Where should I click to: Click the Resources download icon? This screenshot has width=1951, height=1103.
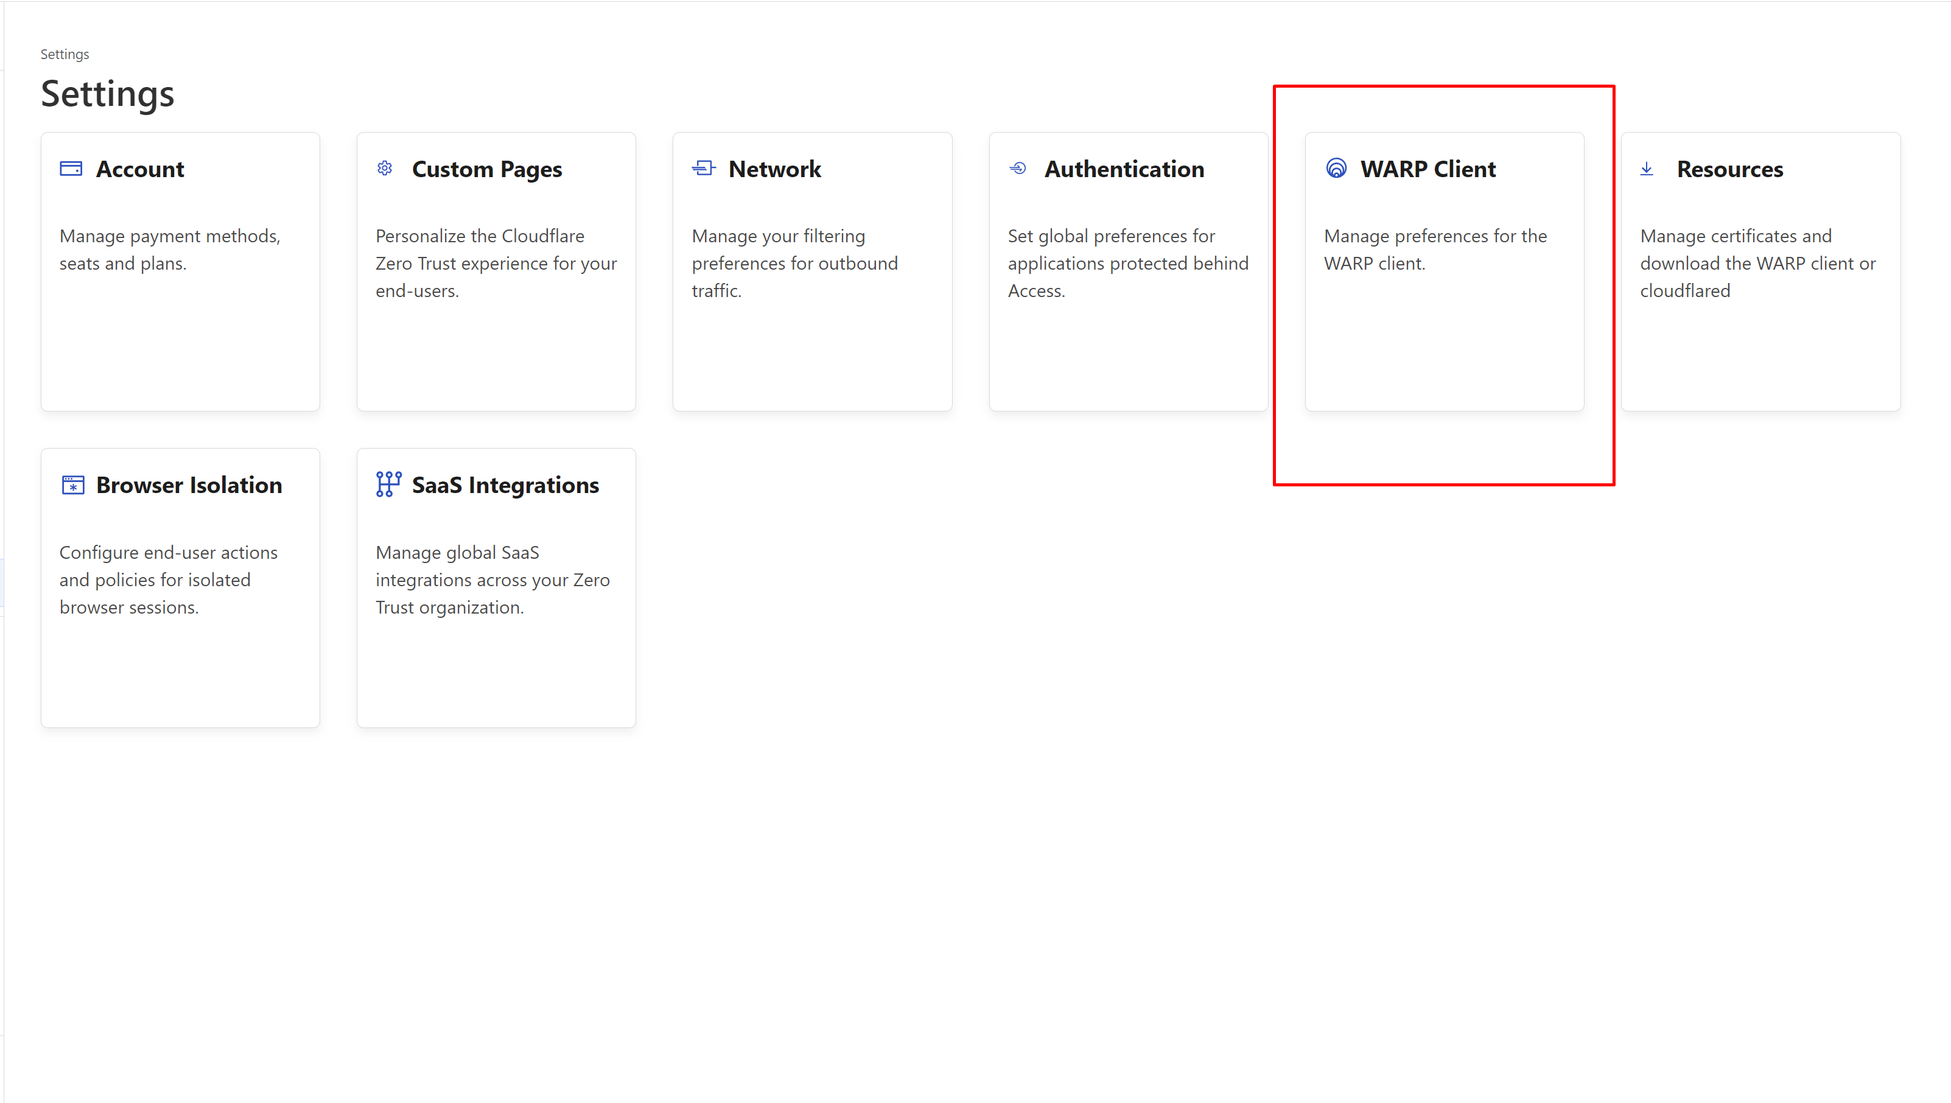(x=1647, y=169)
